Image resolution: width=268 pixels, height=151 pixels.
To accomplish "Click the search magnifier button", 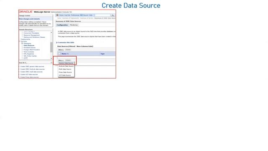I will (x=113, y=15).
